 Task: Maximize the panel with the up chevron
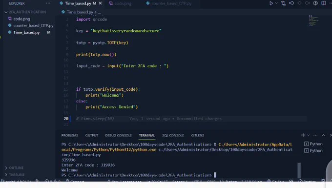click(323, 135)
